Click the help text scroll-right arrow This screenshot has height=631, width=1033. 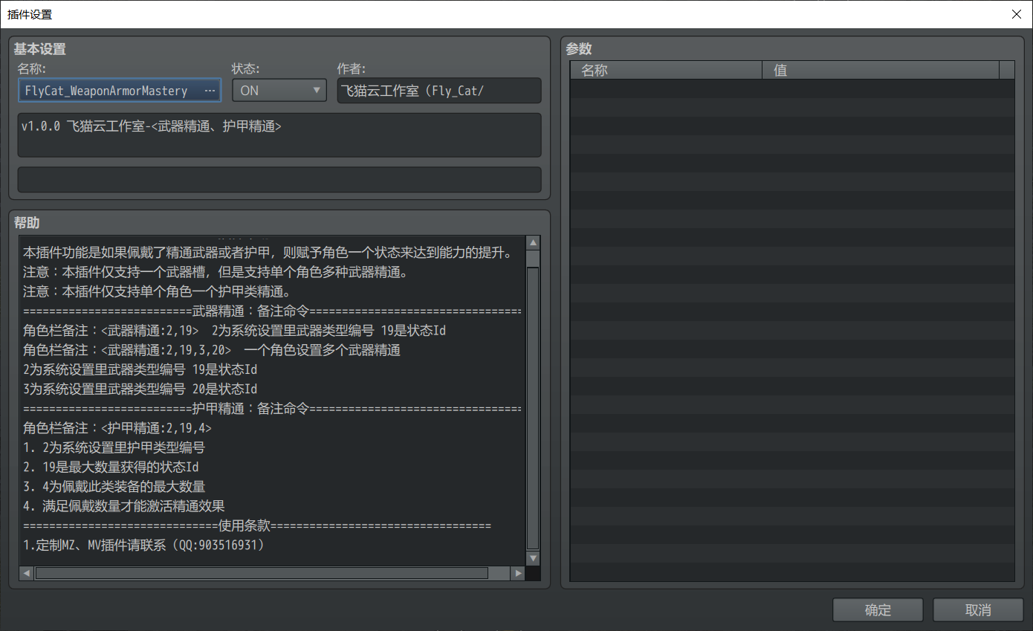click(518, 573)
